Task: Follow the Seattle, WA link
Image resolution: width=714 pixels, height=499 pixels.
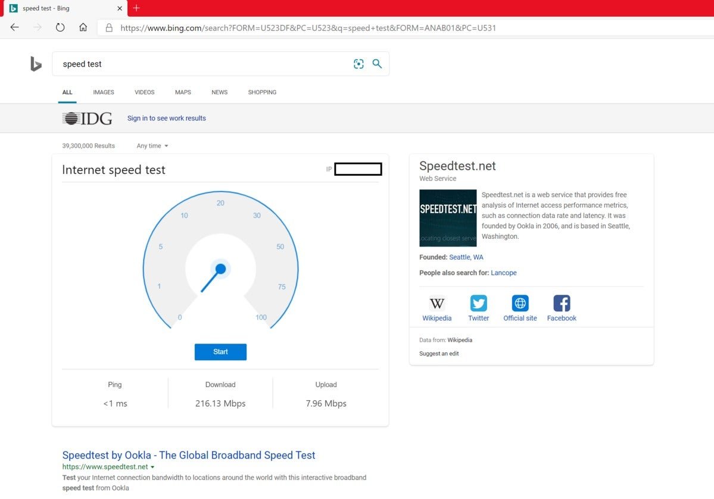Action: click(466, 257)
